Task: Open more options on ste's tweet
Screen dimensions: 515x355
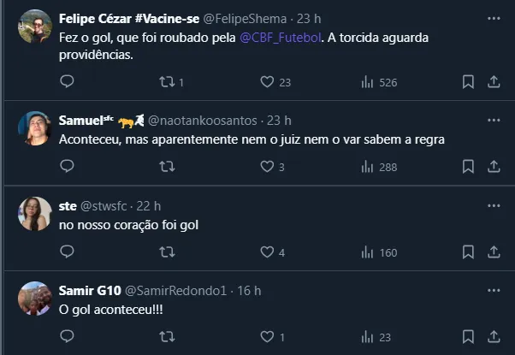Action: [x=493, y=205]
